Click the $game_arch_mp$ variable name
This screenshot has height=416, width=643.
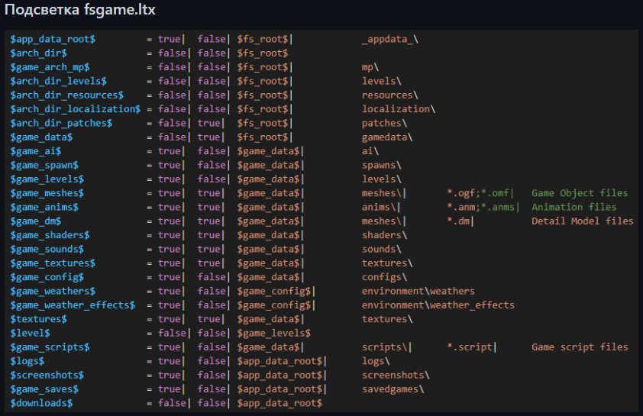(50, 67)
